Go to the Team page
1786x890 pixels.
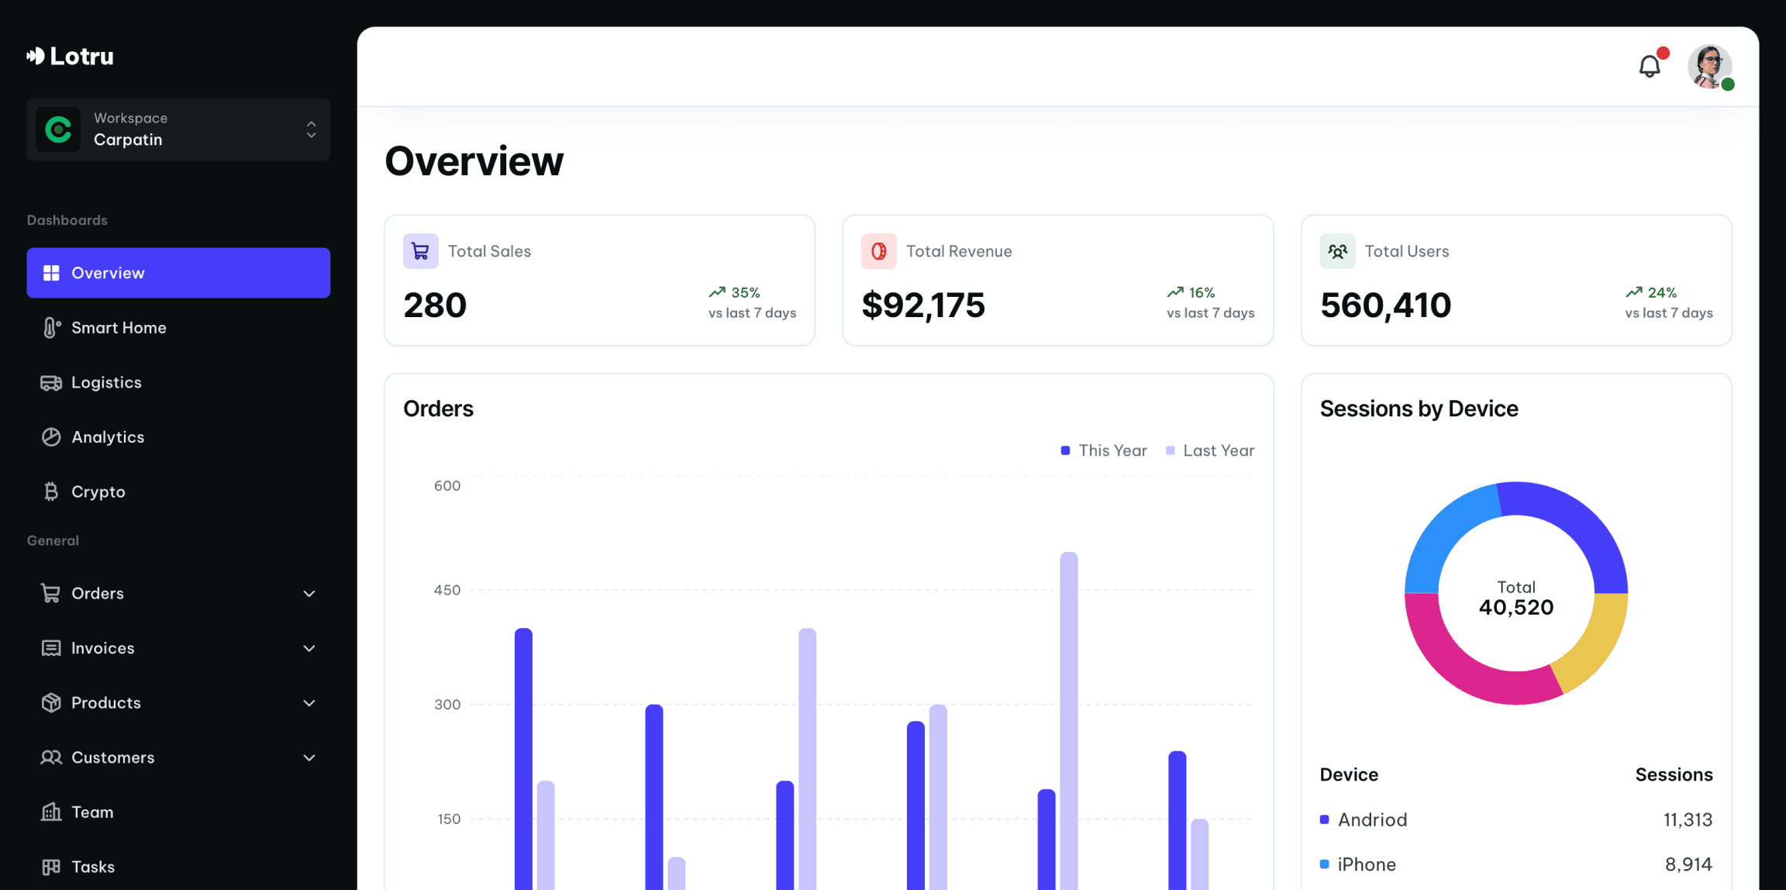[x=91, y=812]
